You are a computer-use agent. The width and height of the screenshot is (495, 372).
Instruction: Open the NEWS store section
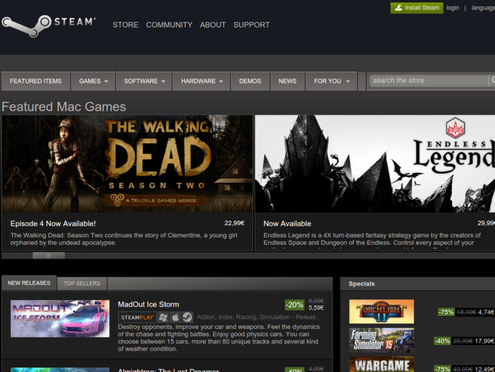287,81
